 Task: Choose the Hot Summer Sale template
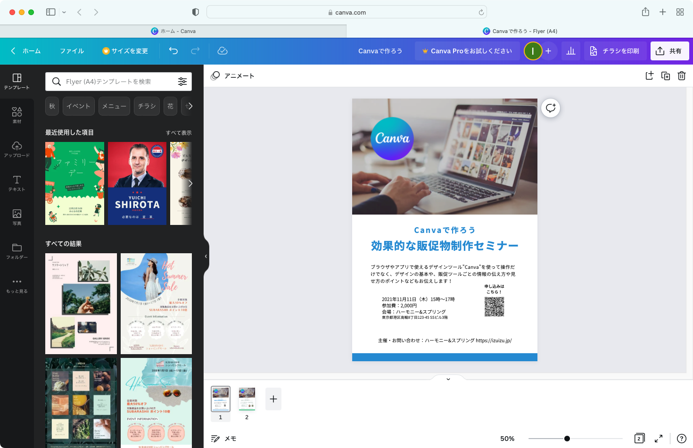(156, 304)
